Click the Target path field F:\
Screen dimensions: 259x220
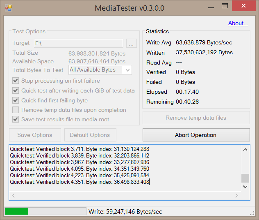[78, 43]
